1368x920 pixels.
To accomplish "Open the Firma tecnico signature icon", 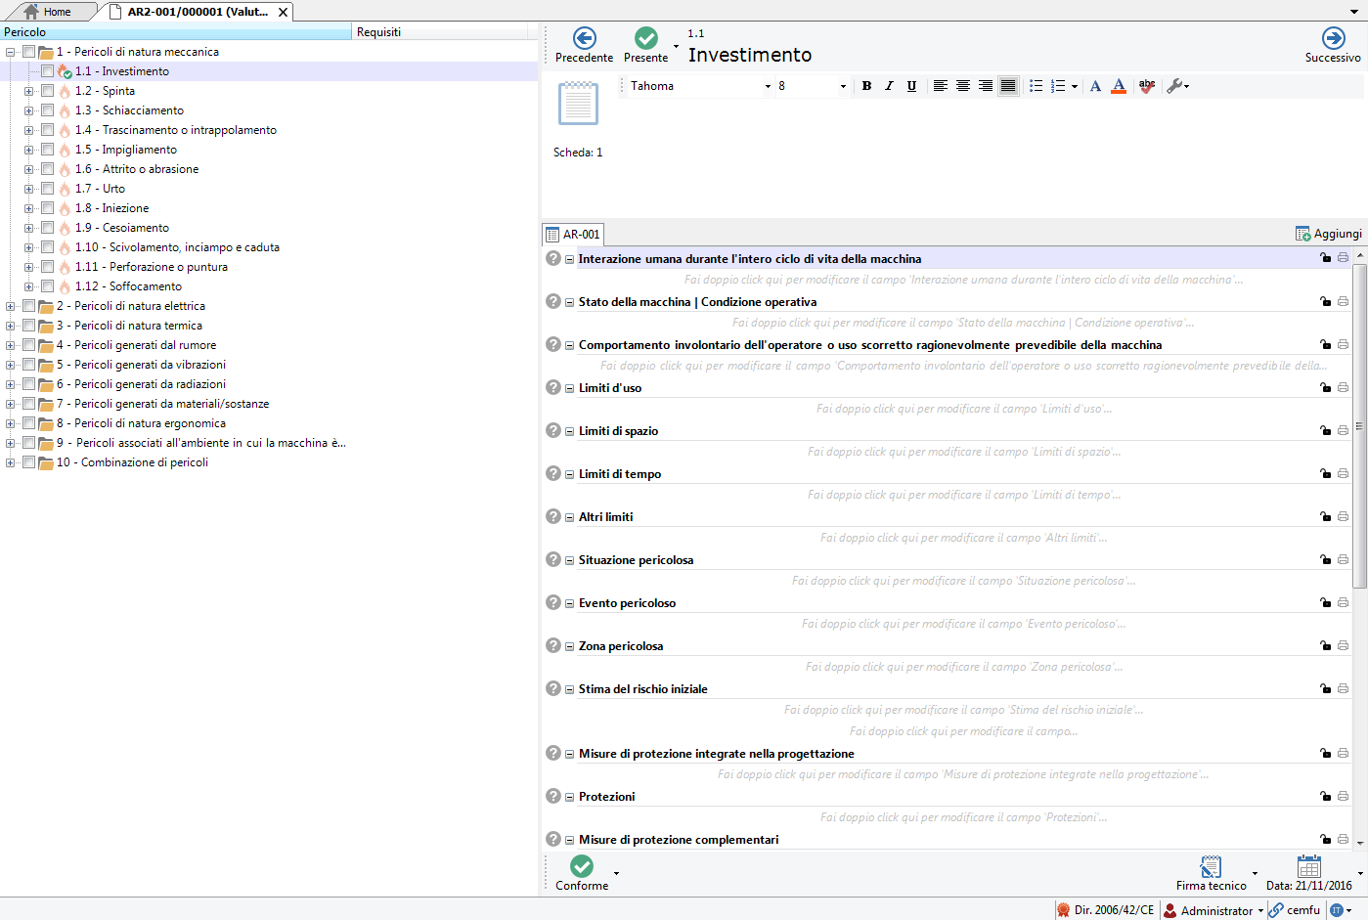I will pyautogui.click(x=1211, y=867).
